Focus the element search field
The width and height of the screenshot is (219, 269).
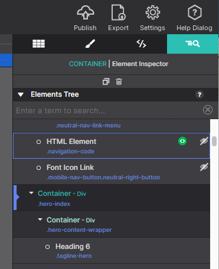(107, 110)
